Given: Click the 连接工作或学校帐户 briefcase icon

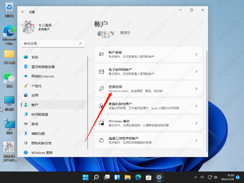Looking at the screenshot, I should [101, 140].
